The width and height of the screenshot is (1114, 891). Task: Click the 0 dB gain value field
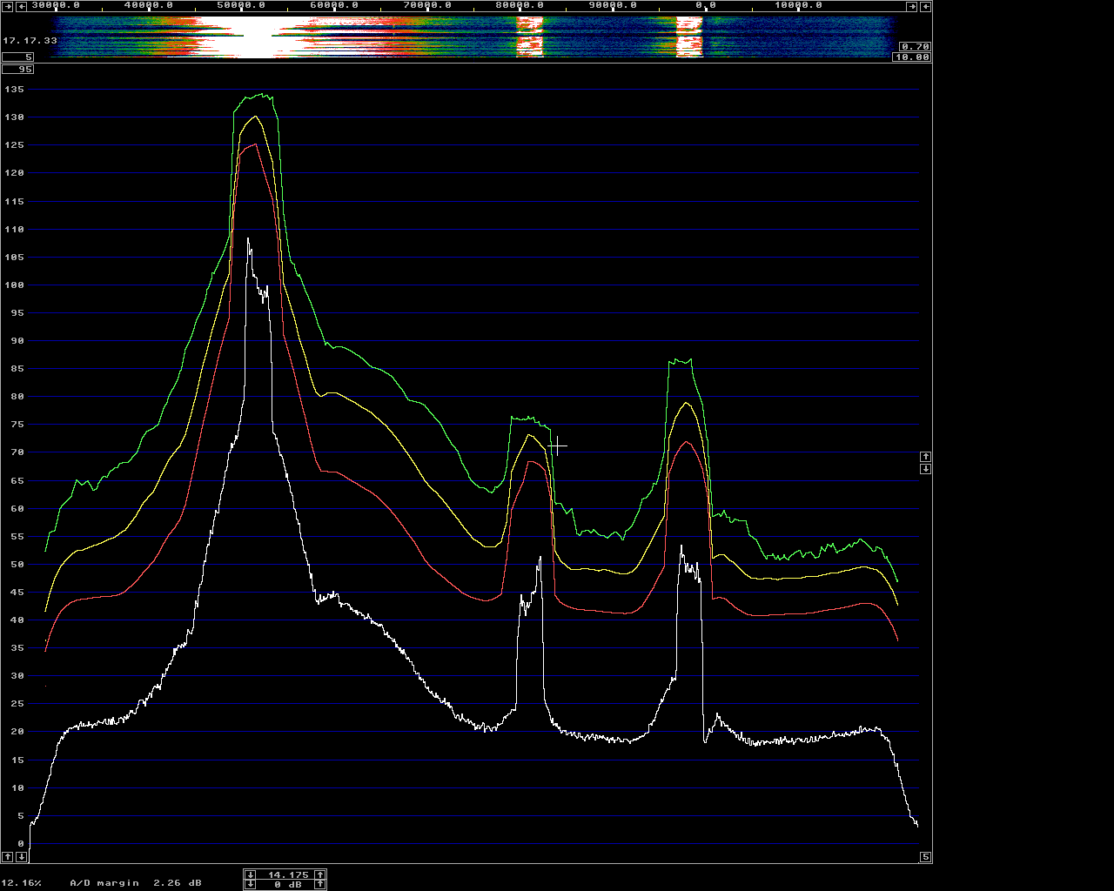[x=285, y=884]
